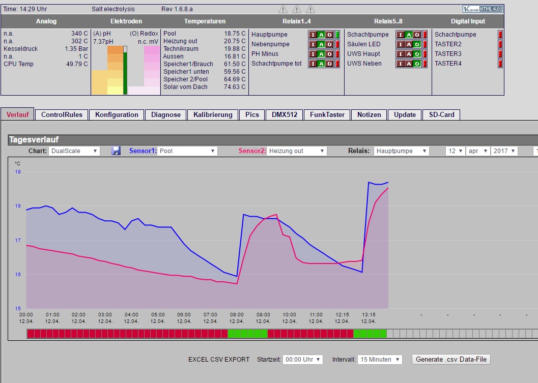Click the rightmost warning triangle icon

click(310, 9)
